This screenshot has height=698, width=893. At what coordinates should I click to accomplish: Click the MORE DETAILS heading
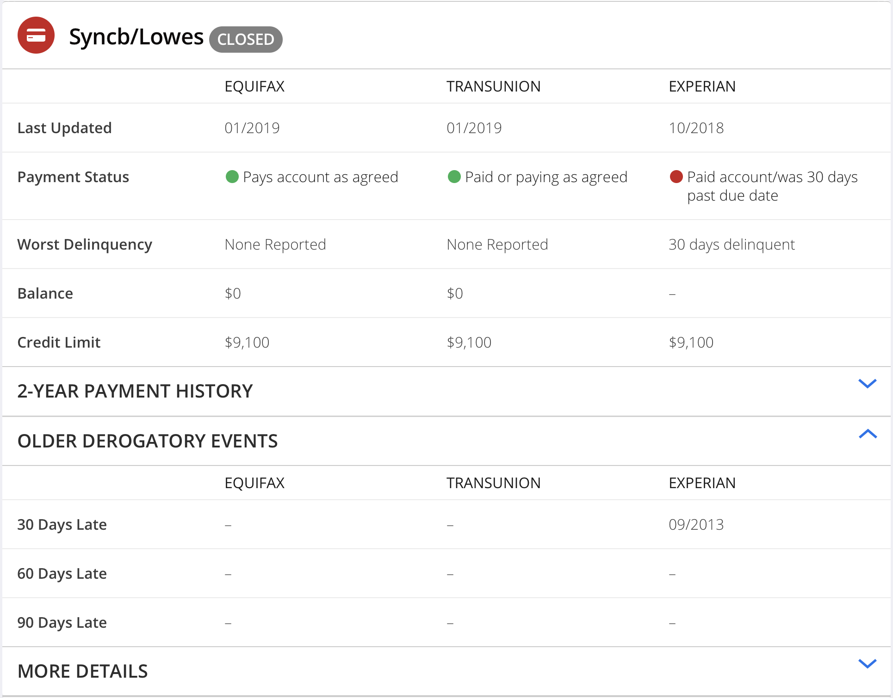[x=83, y=671]
